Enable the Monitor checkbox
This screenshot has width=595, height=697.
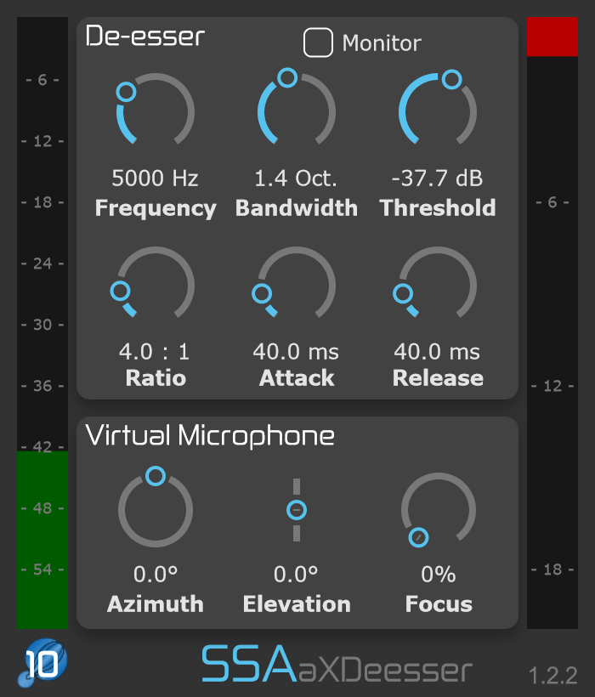point(319,42)
